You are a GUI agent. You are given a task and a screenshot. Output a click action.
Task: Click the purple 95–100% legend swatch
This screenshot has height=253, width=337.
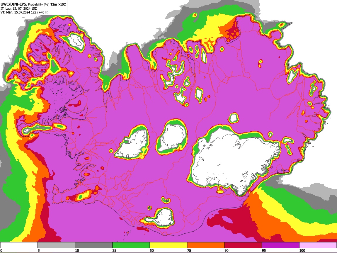coord(281,245)
